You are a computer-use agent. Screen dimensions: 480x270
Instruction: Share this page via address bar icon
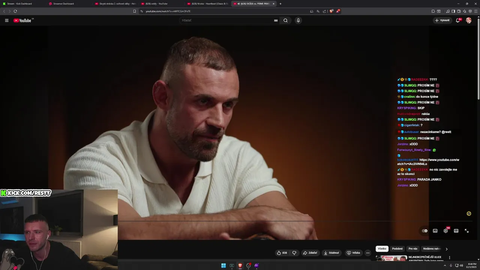click(324, 11)
